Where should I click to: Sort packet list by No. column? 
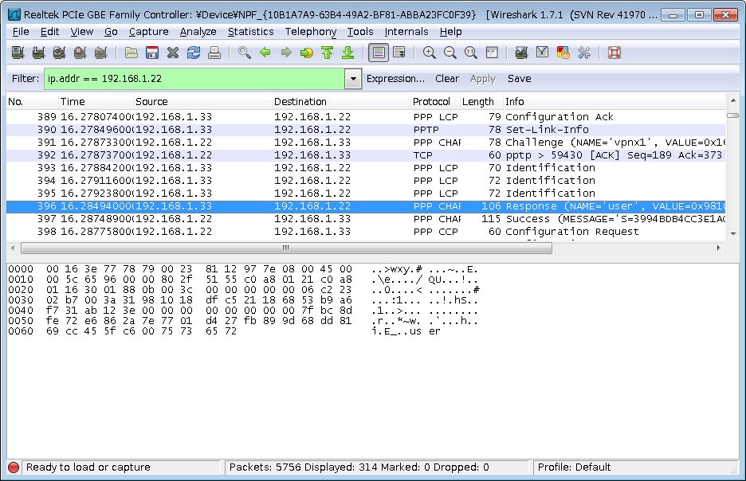[x=32, y=102]
